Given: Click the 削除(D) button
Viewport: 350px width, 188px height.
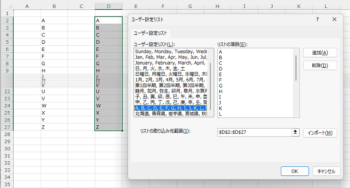Looking at the screenshot, I should pyautogui.click(x=320, y=65).
